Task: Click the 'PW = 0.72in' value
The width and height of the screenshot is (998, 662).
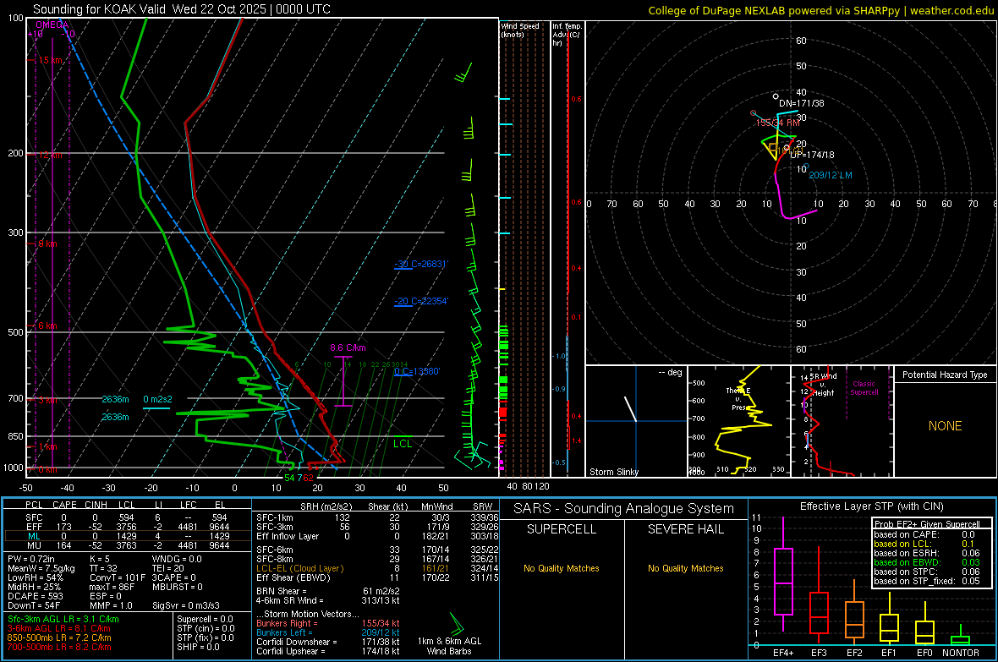Action: tap(32, 559)
